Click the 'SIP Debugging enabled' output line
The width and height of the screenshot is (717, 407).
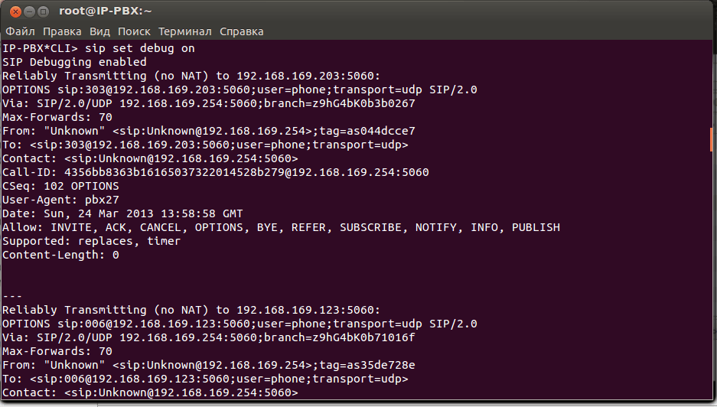pos(74,62)
